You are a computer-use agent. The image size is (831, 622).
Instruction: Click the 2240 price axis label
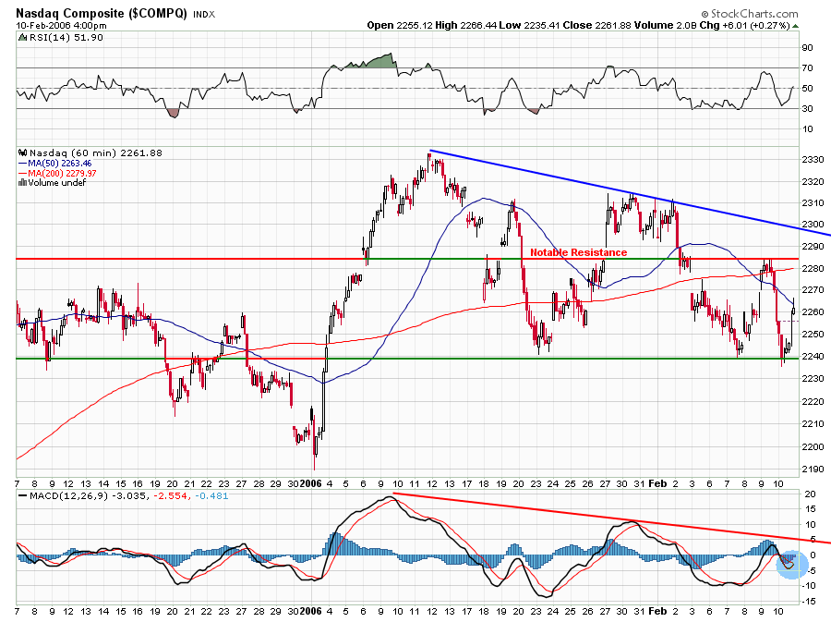[813, 357]
